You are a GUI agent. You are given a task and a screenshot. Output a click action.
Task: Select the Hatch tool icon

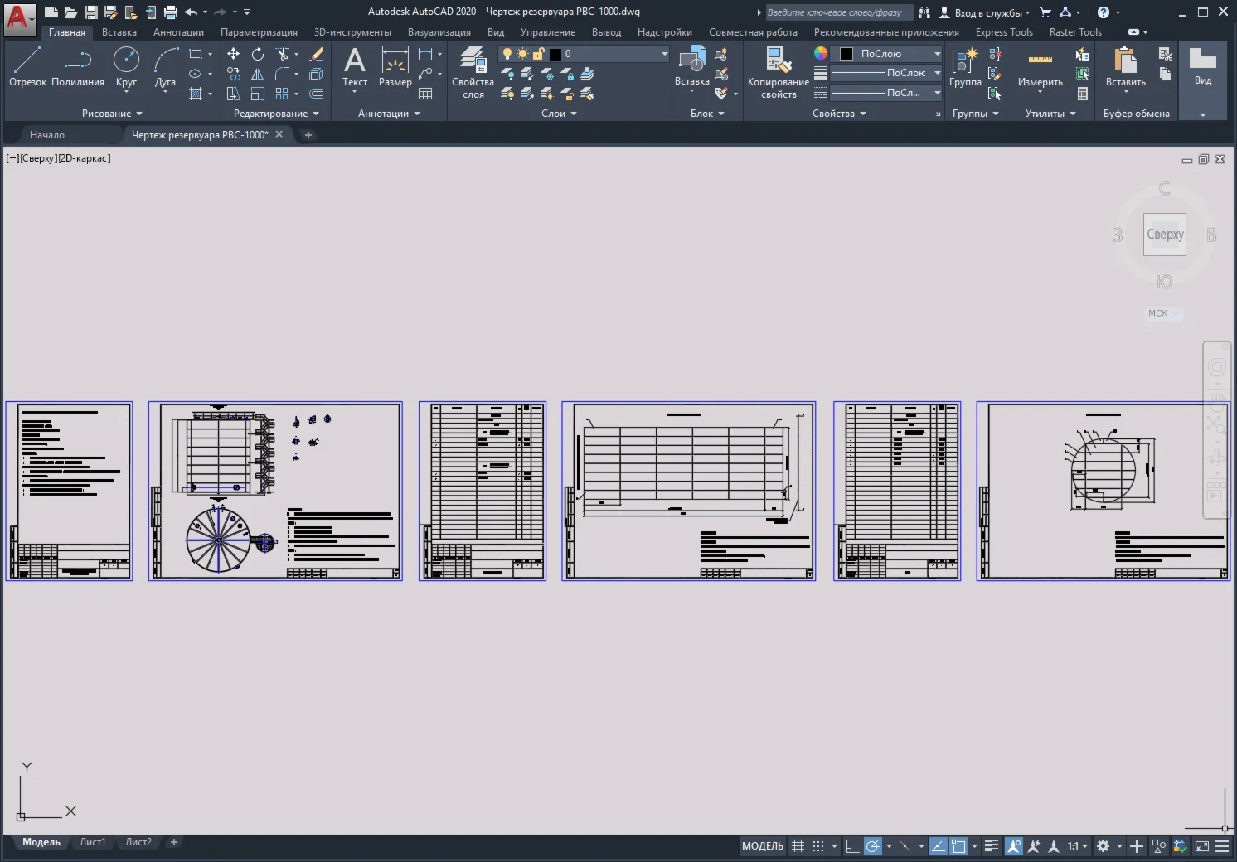tap(196, 94)
